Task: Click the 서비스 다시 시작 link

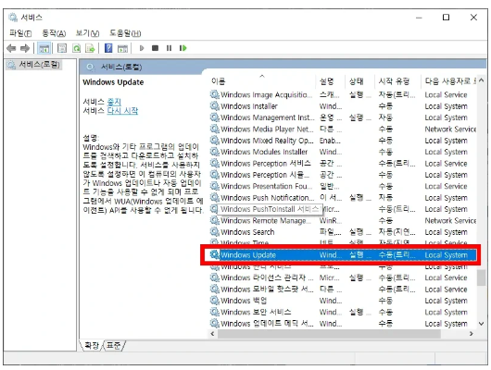Action: pyautogui.click(x=122, y=111)
